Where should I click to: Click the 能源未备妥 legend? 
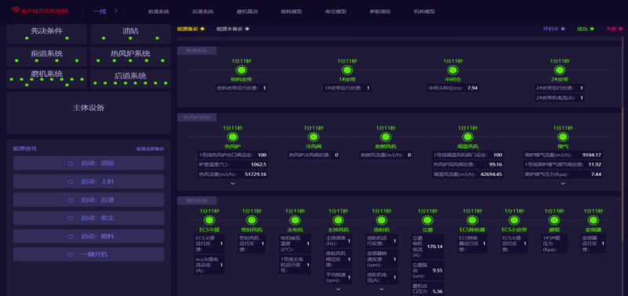[x=232, y=29]
